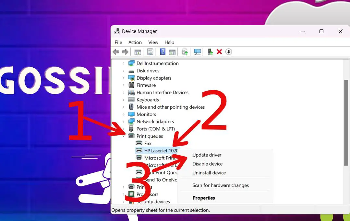Collapse the Print queues category
Image resolution: width=350 pixels, height=221 pixels.
coord(124,136)
